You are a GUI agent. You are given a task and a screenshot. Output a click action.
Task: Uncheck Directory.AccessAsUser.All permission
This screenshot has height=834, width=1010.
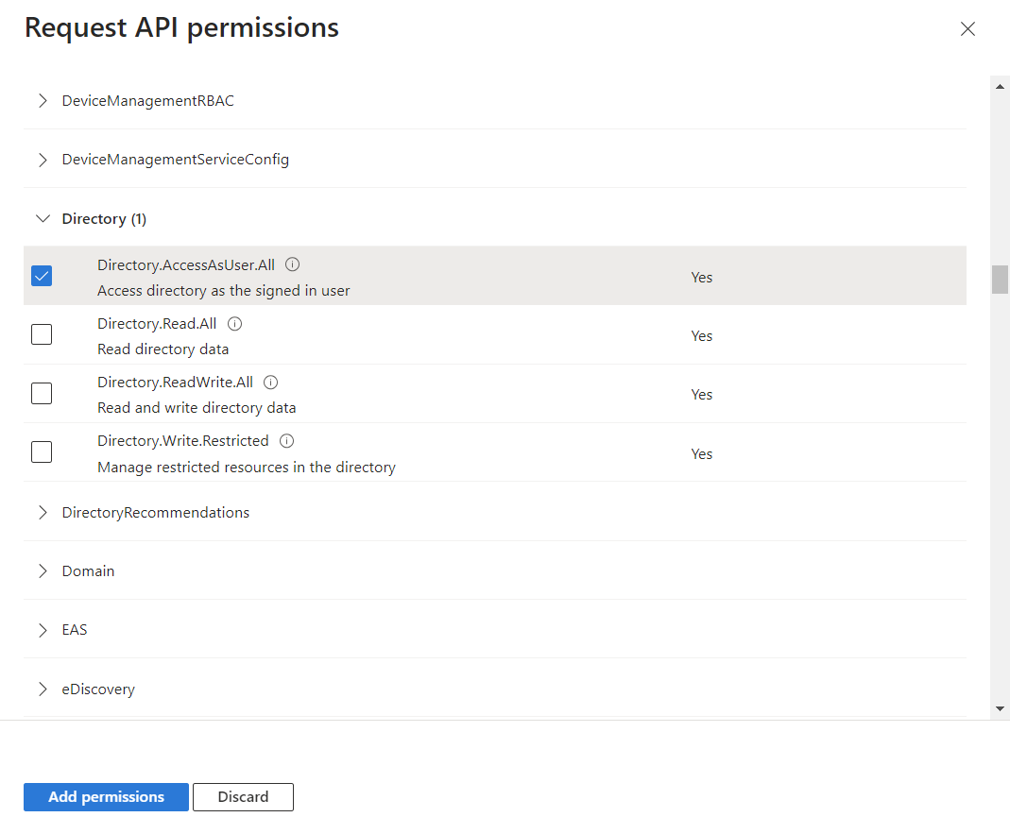pos(42,277)
